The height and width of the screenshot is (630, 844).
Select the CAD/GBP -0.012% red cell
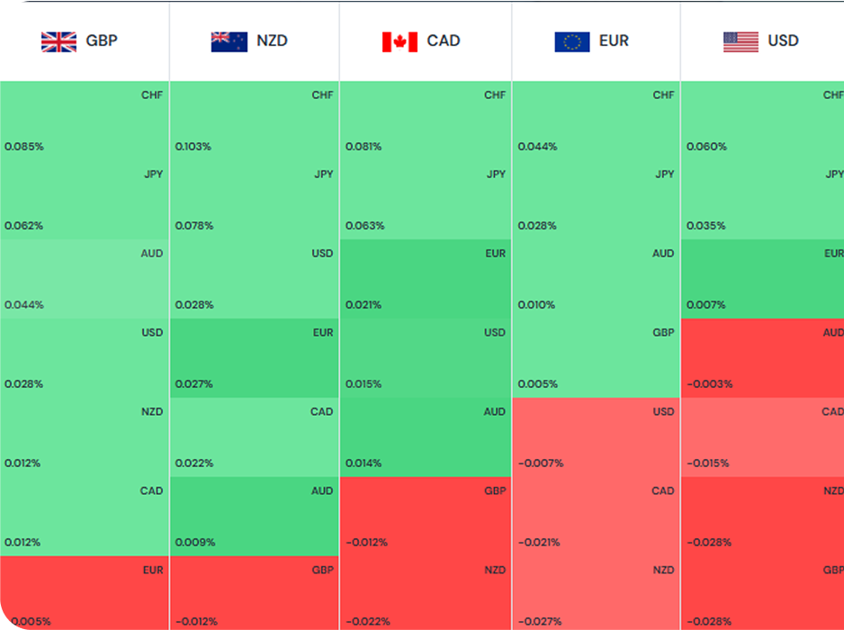[x=426, y=517]
